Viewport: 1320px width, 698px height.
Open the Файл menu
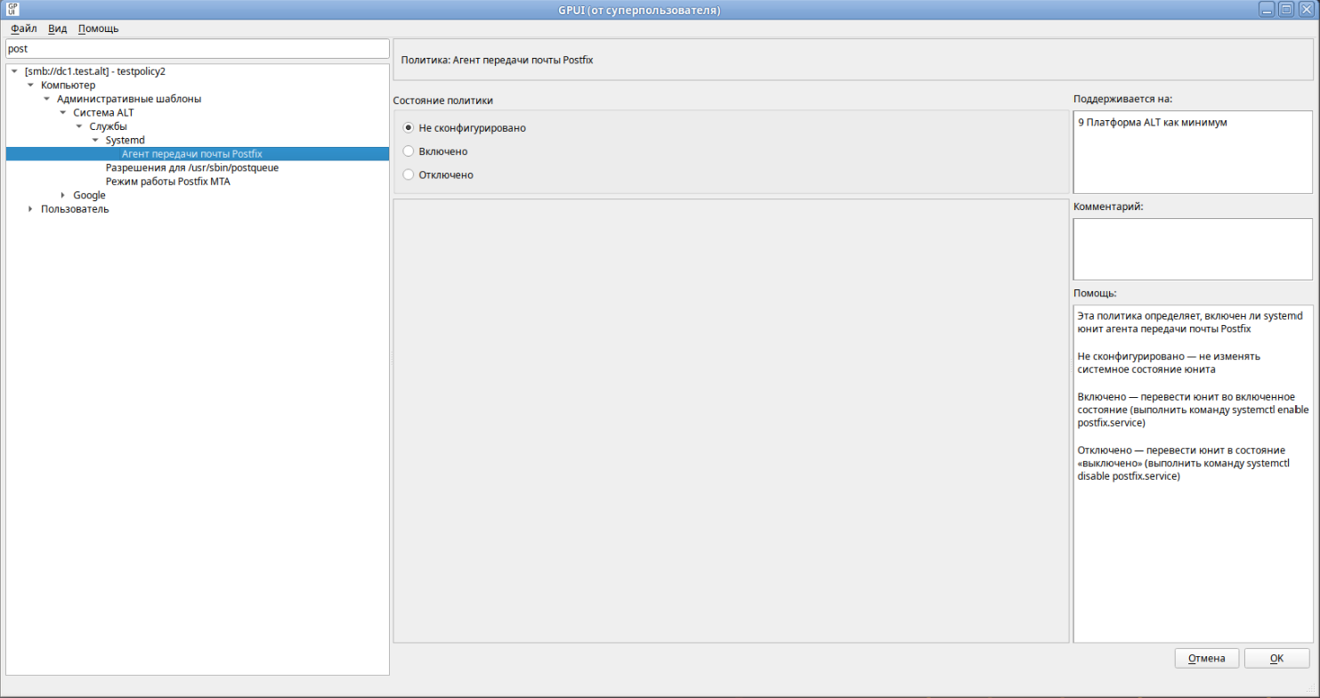coord(23,28)
